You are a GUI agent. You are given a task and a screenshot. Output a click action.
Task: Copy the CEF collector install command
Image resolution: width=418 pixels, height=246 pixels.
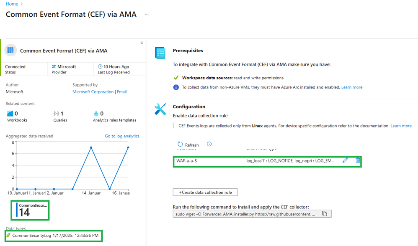click(325, 214)
